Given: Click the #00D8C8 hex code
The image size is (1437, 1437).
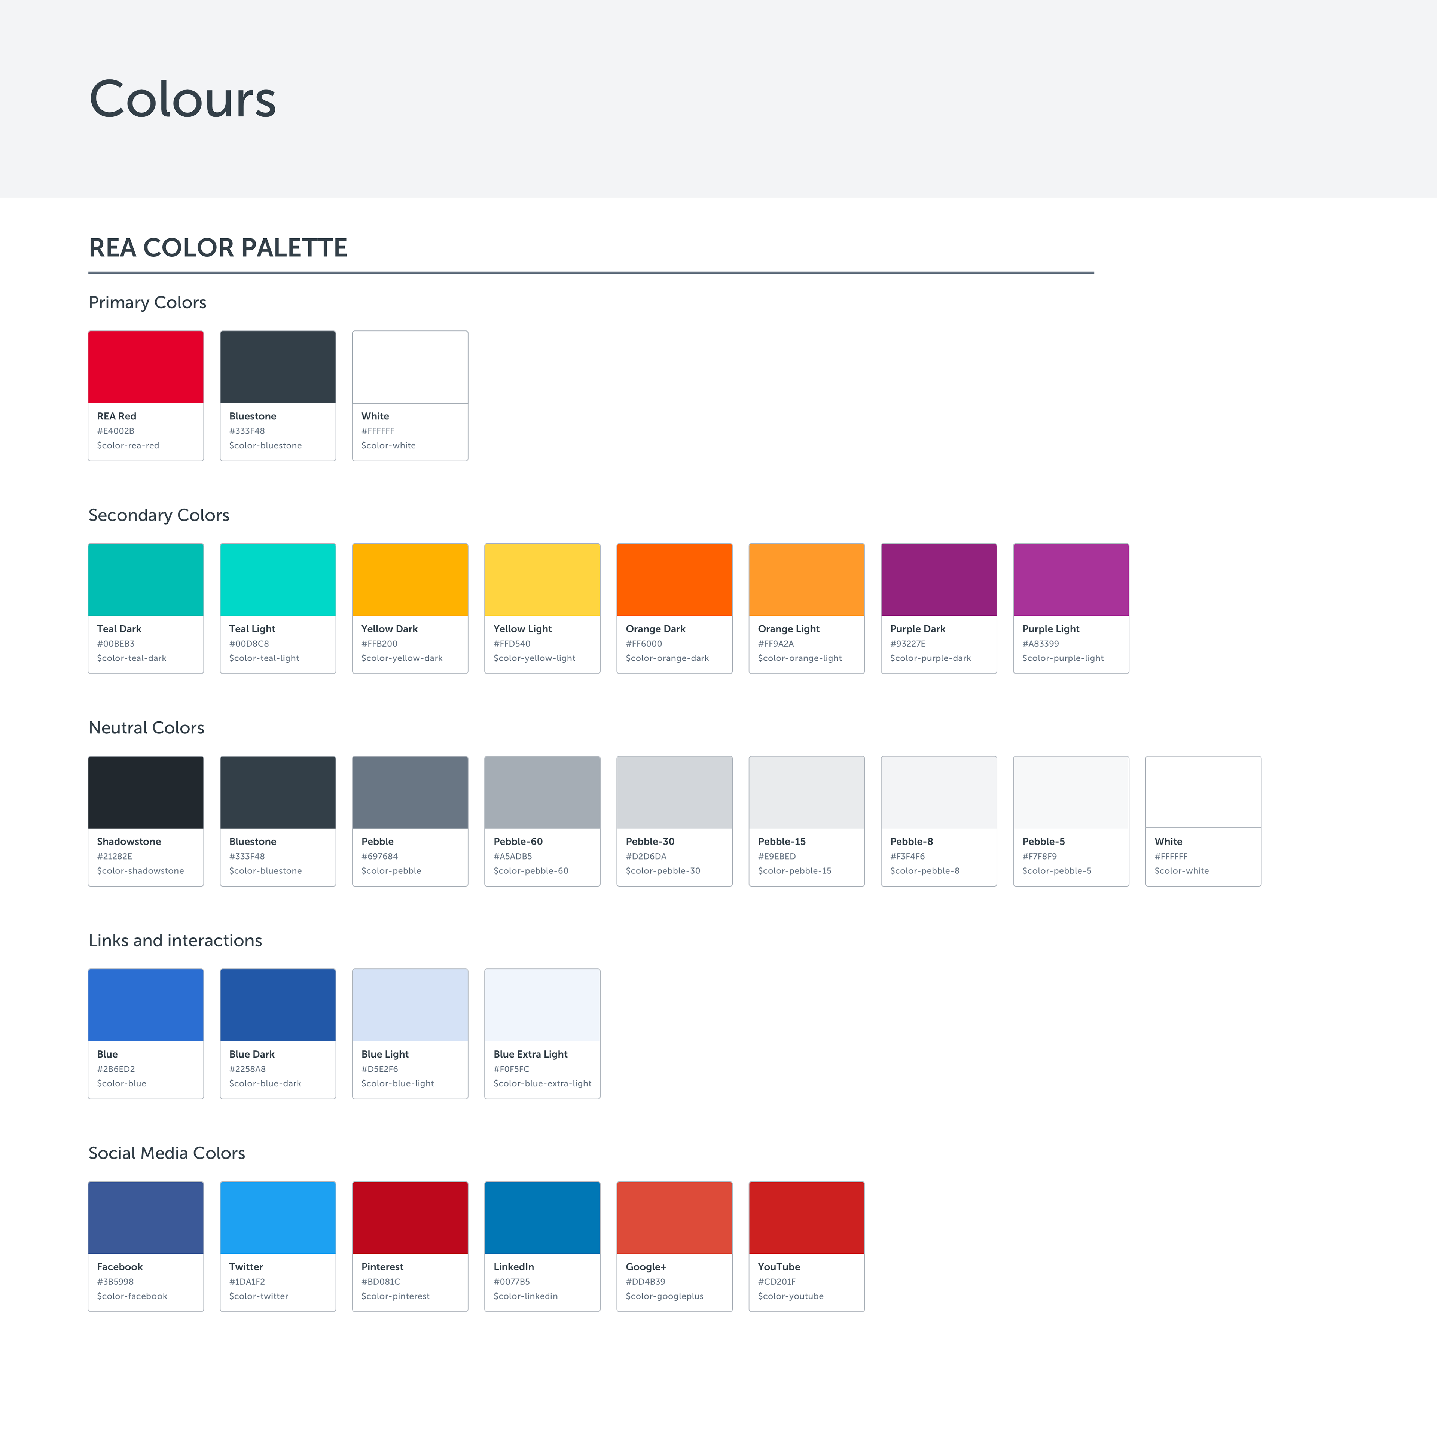Looking at the screenshot, I should [249, 644].
